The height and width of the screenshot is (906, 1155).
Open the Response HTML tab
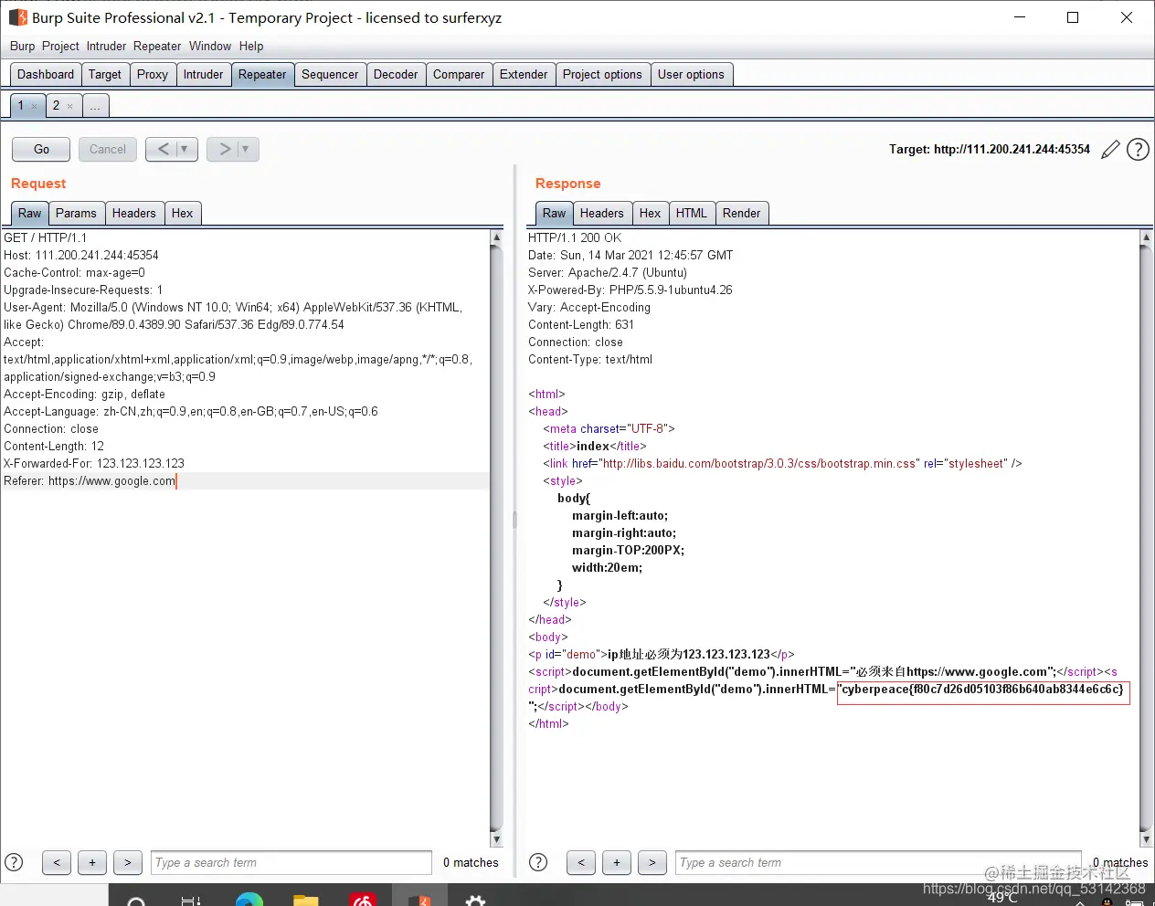(x=692, y=214)
